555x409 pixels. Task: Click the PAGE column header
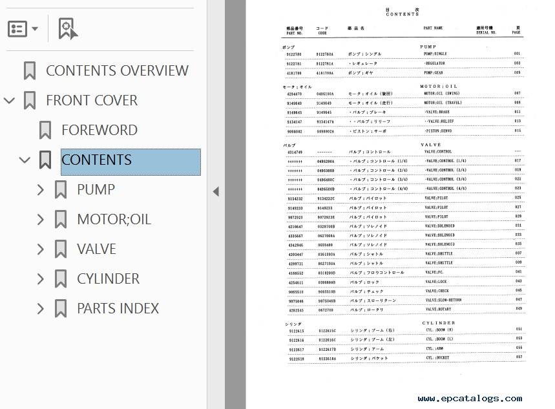(x=516, y=32)
